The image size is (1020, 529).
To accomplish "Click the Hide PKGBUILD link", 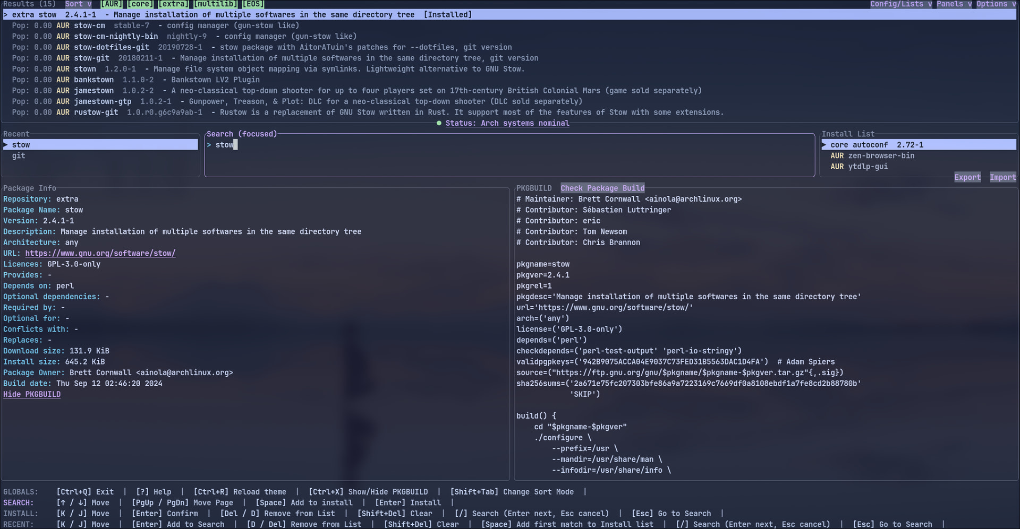I will coord(32,394).
